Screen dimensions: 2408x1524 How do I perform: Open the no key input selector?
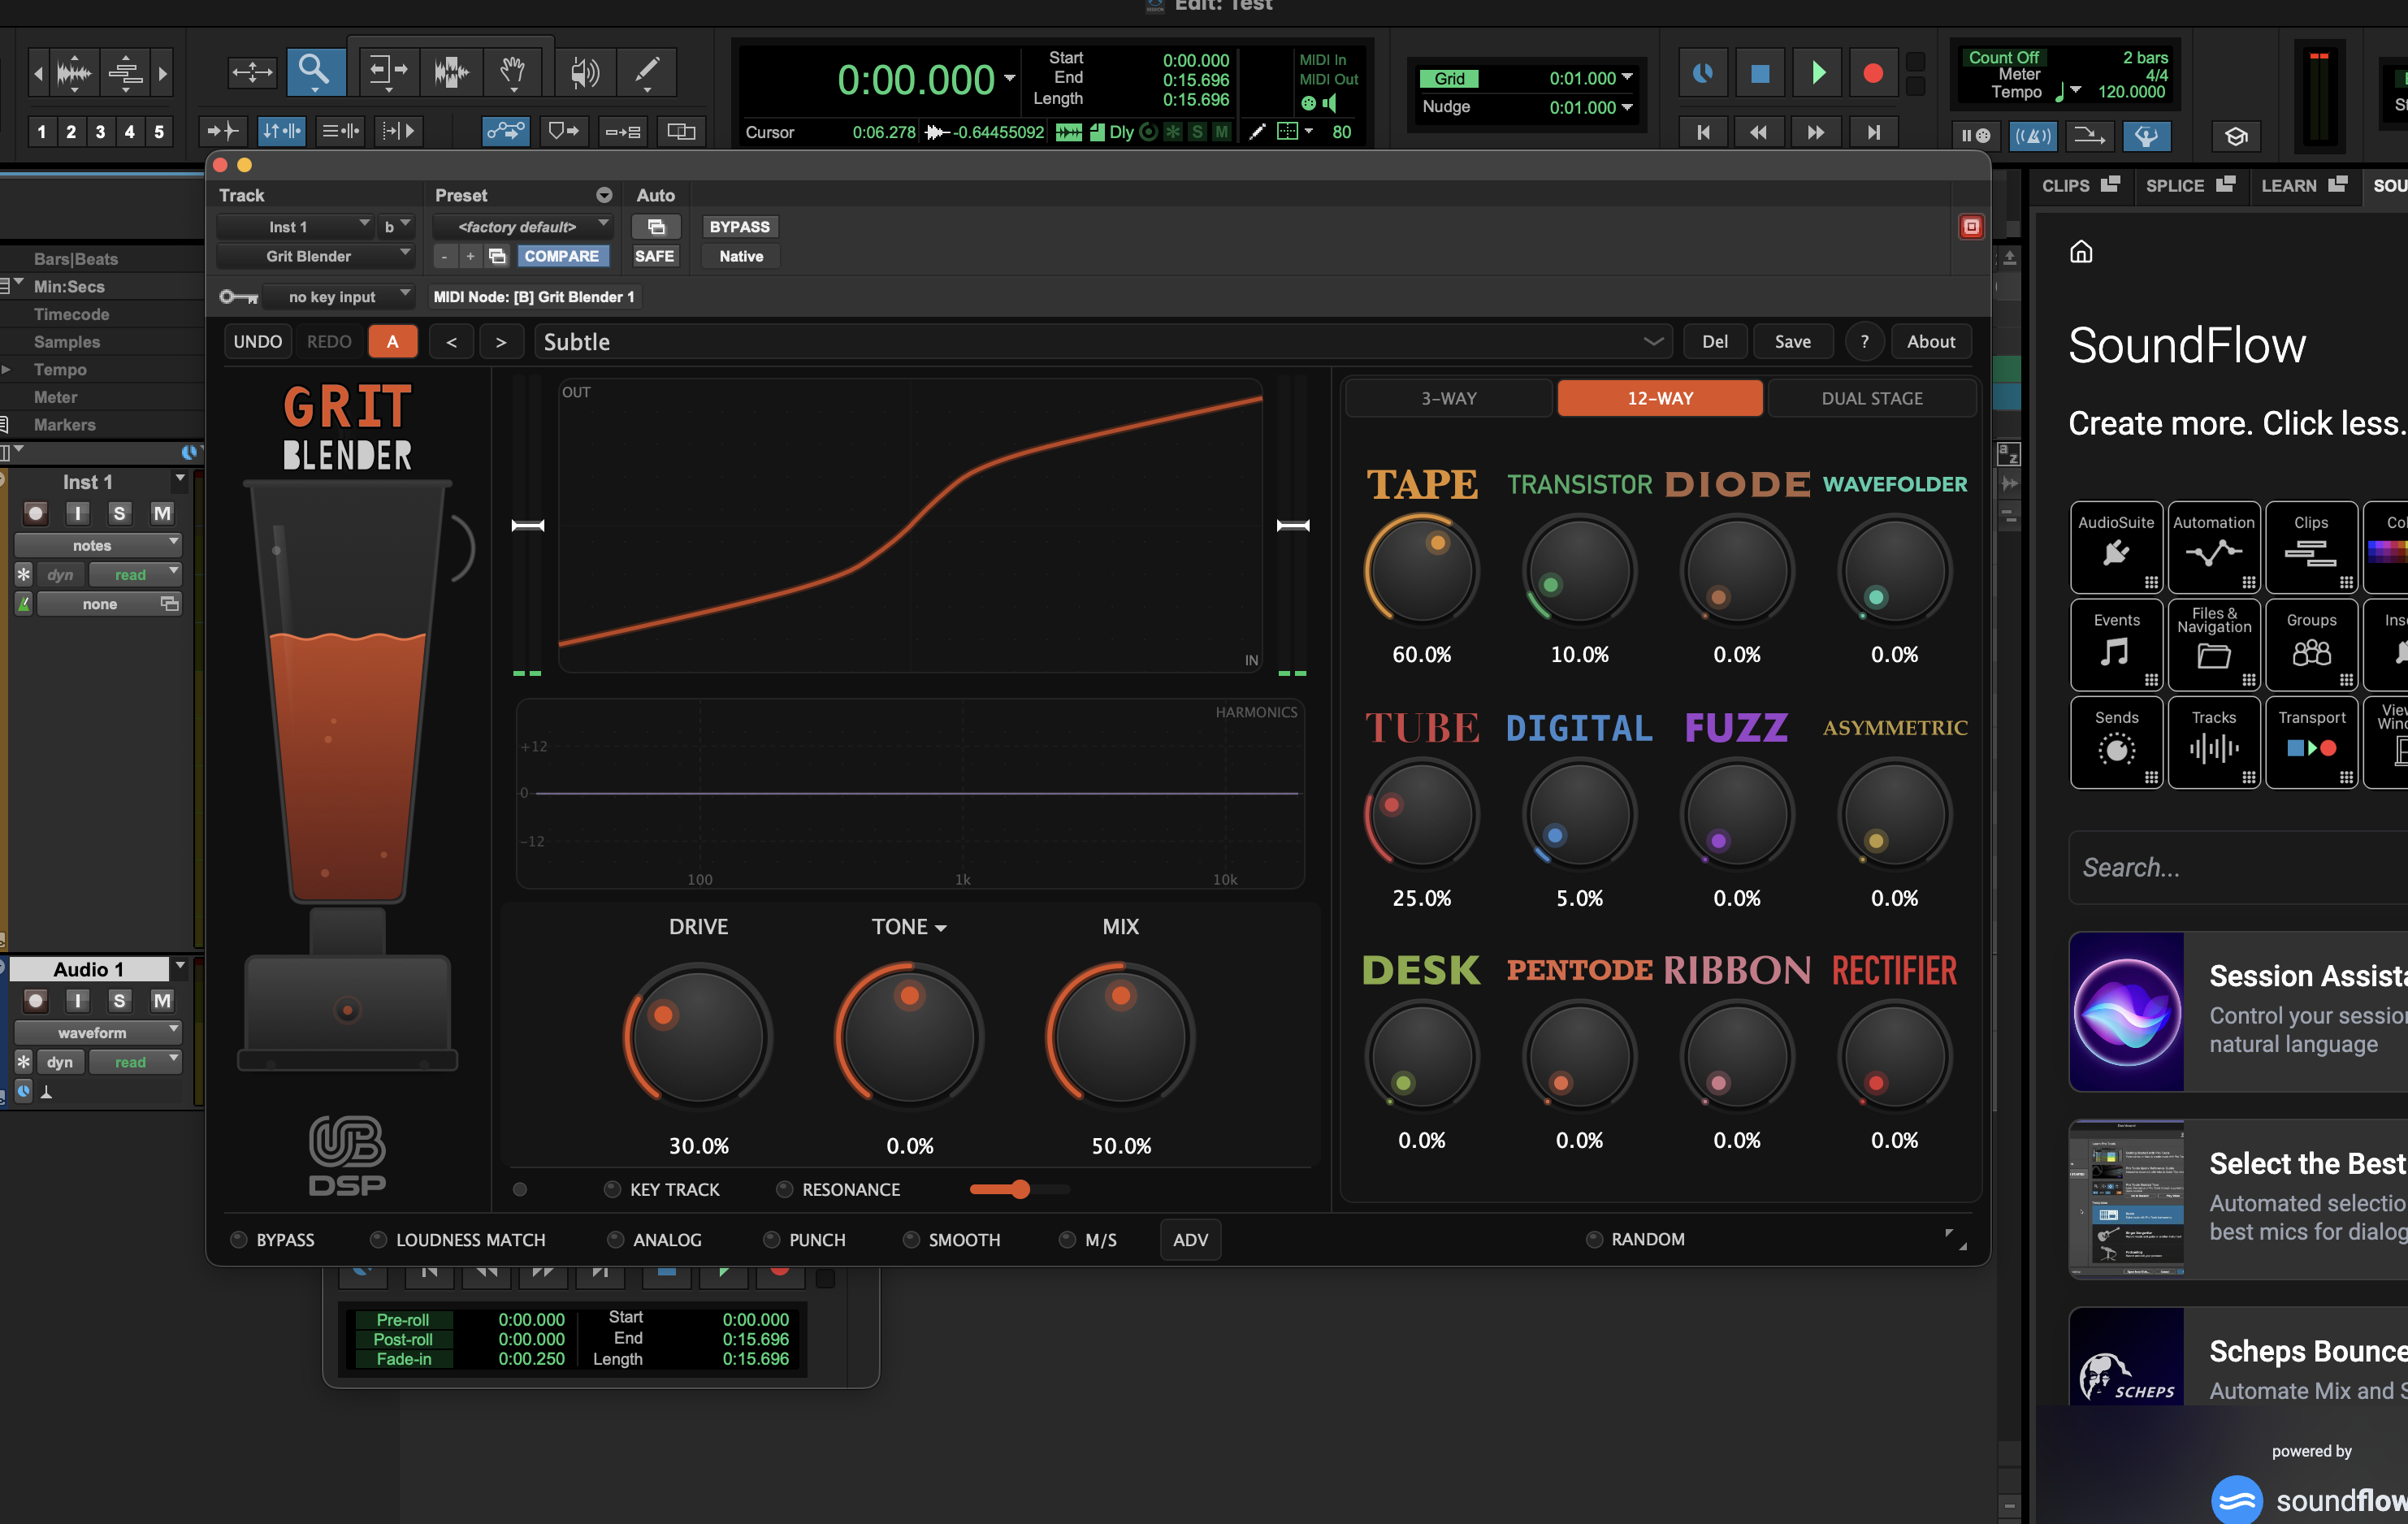click(x=340, y=297)
